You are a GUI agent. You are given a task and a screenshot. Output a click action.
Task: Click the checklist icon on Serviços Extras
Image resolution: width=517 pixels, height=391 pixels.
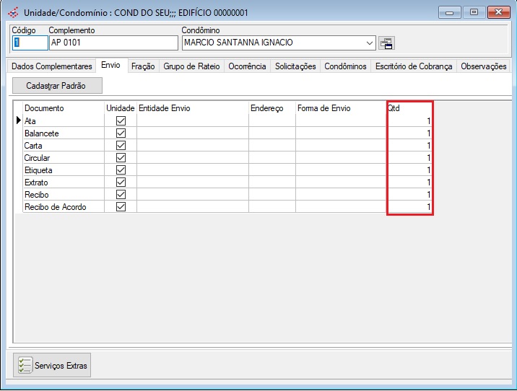25,366
